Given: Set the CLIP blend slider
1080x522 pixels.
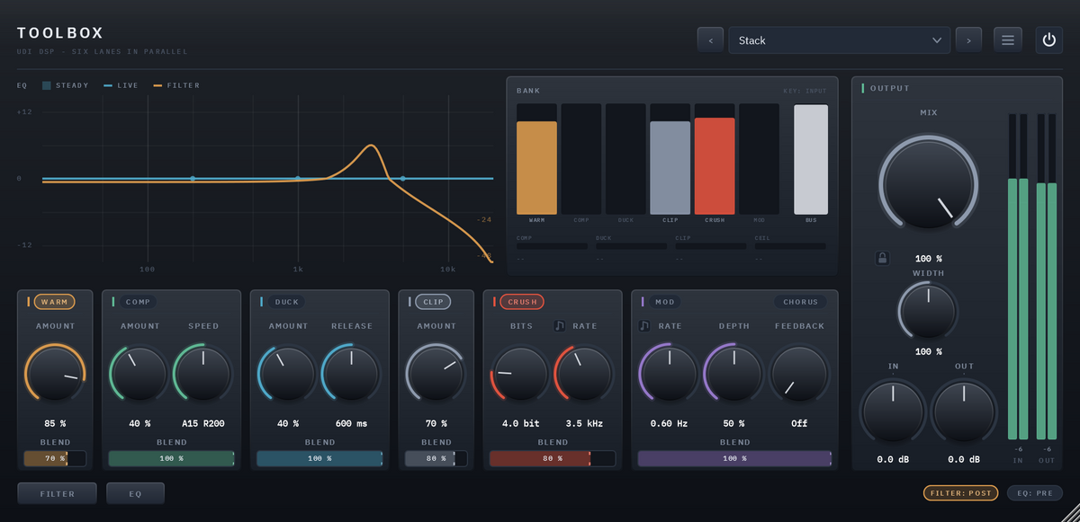Looking at the screenshot, I should coord(436,458).
